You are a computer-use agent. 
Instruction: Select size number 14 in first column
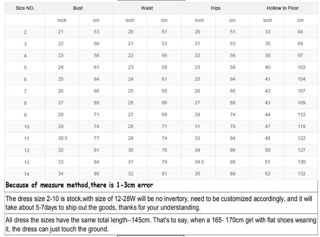tap(27, 174)
